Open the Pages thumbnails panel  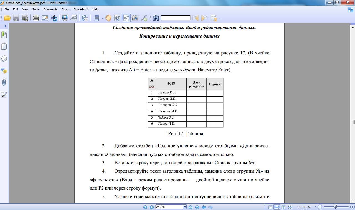4,46
